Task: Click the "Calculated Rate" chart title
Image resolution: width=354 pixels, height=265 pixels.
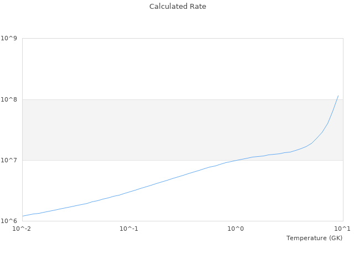Action: [x=177, y=7]
